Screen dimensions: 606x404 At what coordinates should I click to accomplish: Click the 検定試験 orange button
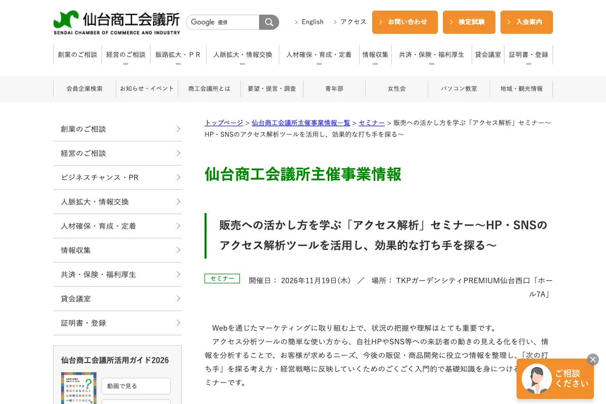469,22
